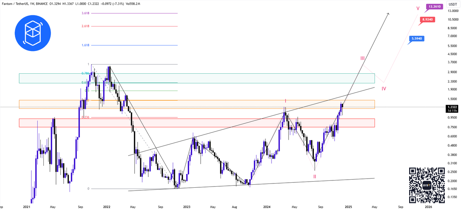The image size is (461, 210).
Task: Click 2026 on the time axis
Action: point(429,207)
